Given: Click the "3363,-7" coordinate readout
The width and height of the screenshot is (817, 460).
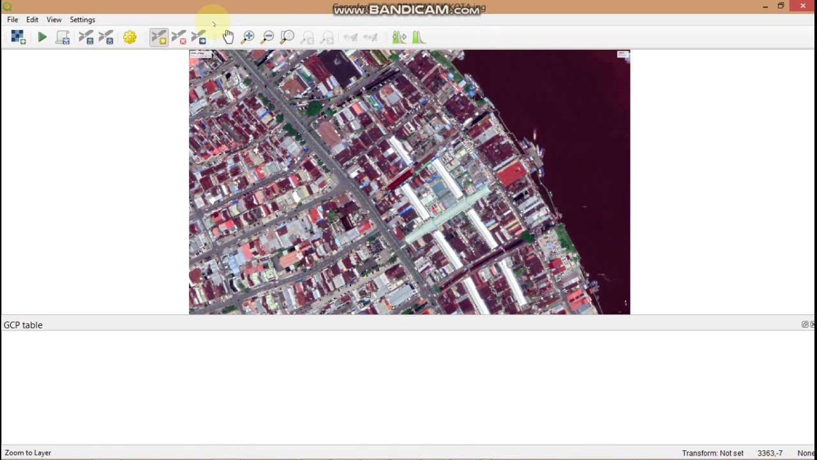Looking at the screenshot, I should pos(770,453).
